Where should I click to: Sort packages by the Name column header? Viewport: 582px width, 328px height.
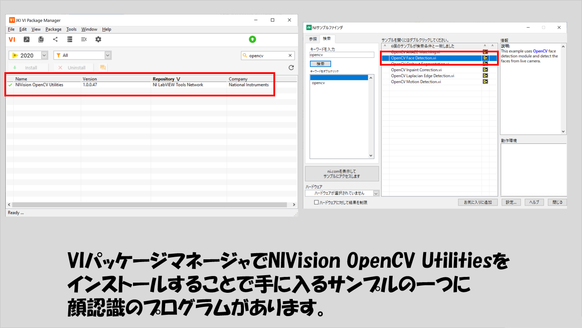[47, 79]
